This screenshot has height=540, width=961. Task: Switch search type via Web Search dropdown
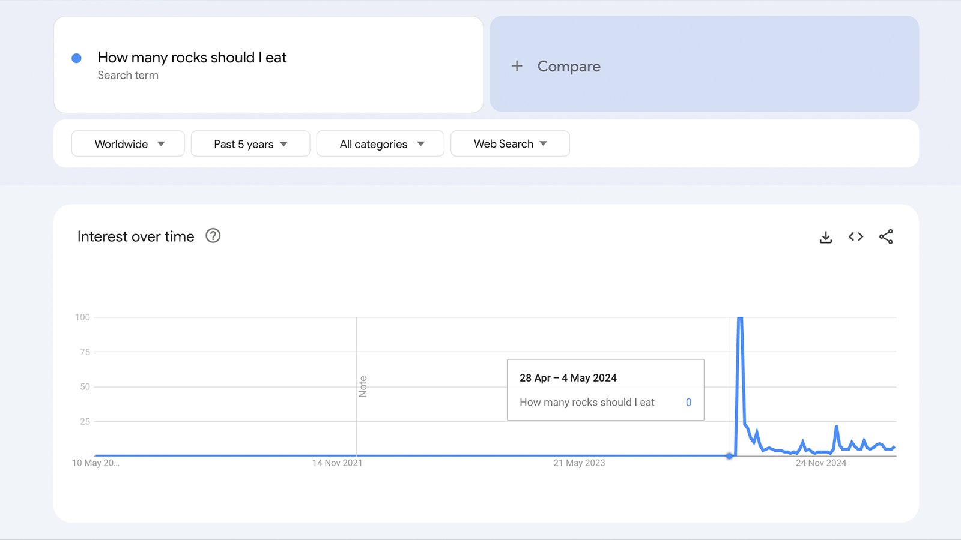[509, 143]
